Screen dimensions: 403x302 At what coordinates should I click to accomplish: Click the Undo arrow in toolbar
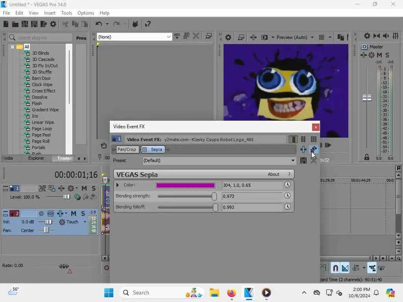click(98, 24)
